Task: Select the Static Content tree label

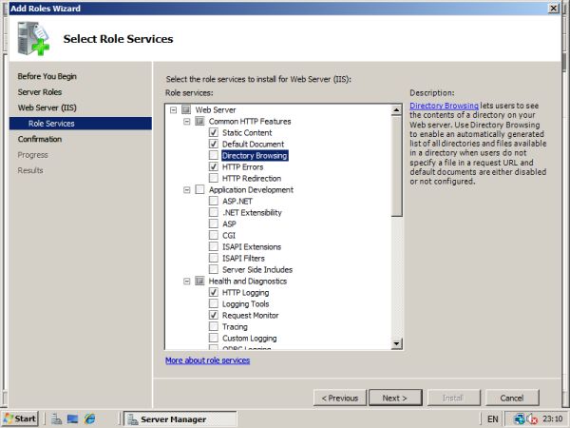Action: (247, 132)
